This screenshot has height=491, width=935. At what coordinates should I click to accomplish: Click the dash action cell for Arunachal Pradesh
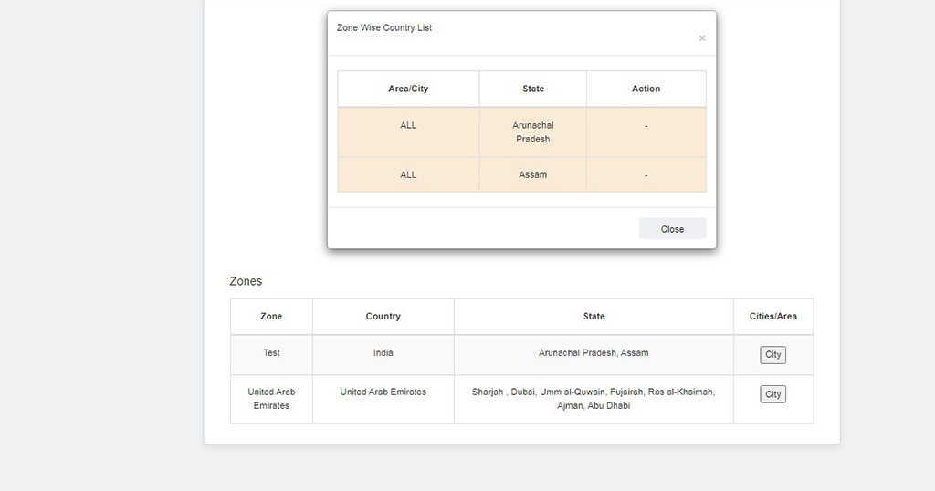(646, 132)
